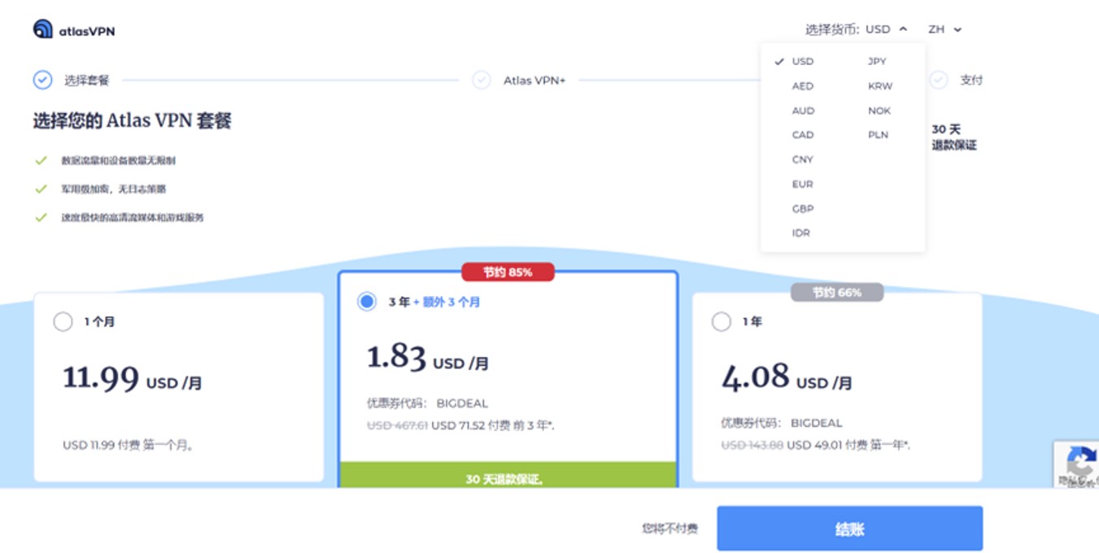Click the 您将不付费 text
The image size is (1099, 553).
[669, 529]
